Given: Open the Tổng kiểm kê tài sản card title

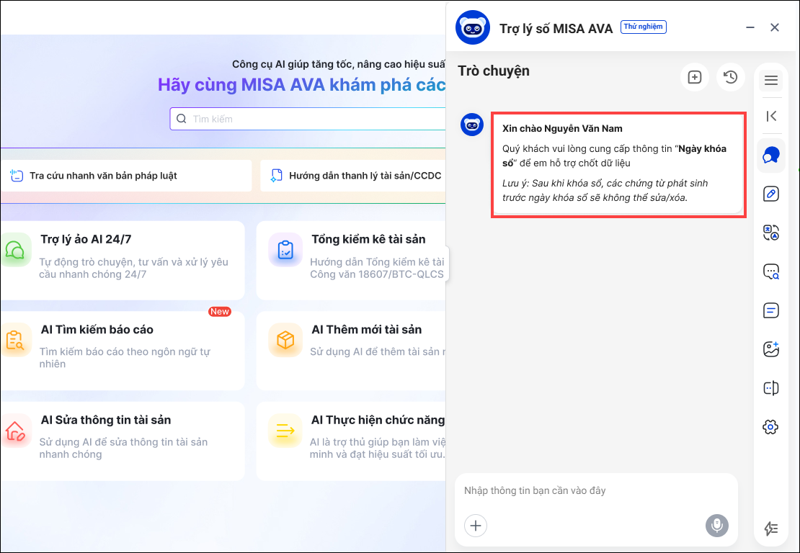Looking at the screenshot, I should [x=368, y=239].
